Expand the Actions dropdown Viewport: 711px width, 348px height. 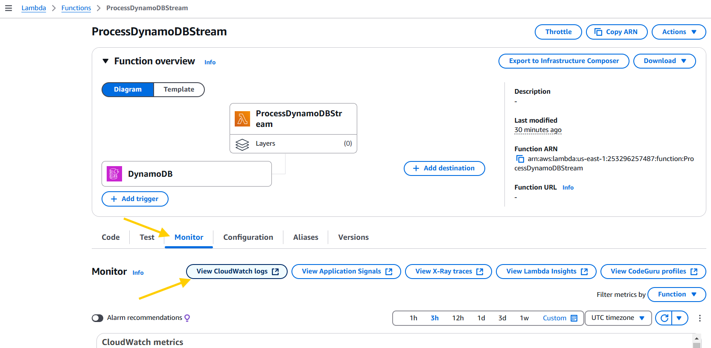(x=679, y=32)
